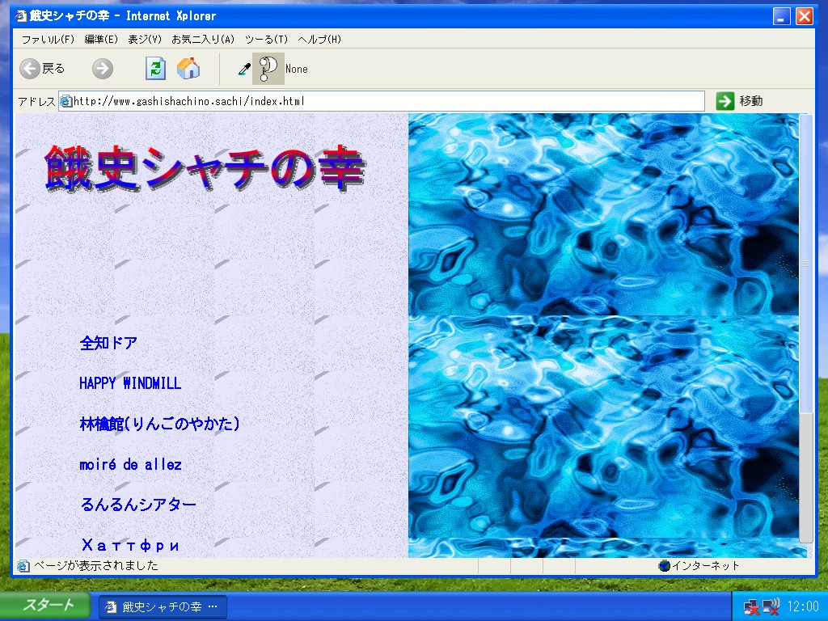
Task: Open the ツール(T) menu
Action: point(266,39)
